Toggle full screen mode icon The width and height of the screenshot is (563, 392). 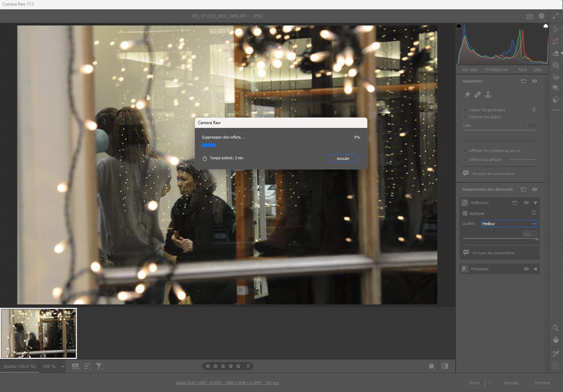click(555, 16)
